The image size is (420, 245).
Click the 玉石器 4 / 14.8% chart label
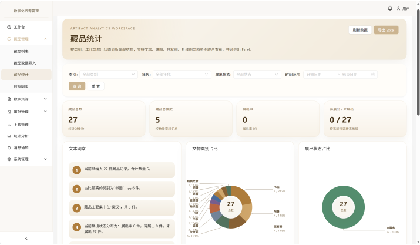280,229
